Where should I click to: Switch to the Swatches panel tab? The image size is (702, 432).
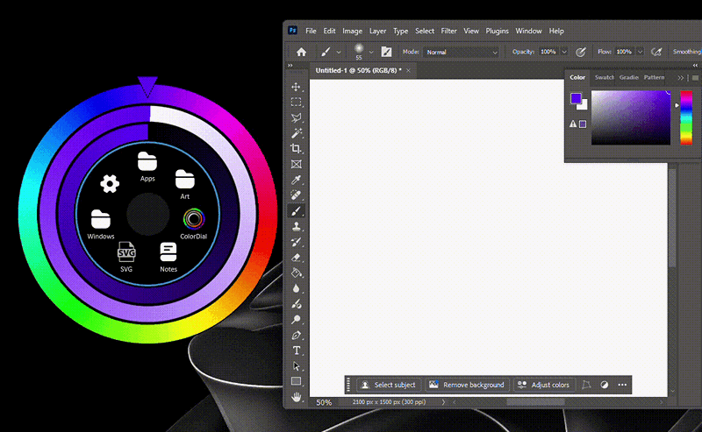point(605,77)
